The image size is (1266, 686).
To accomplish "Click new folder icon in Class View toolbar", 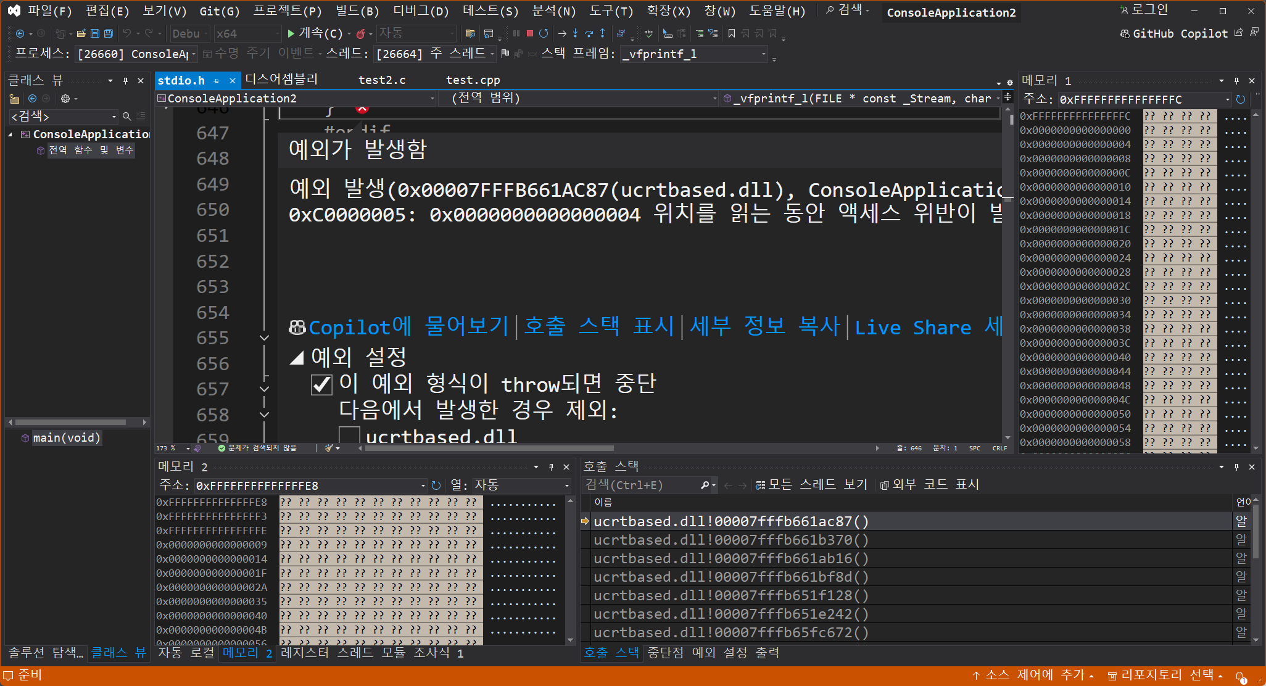I will tap(15, 98).
